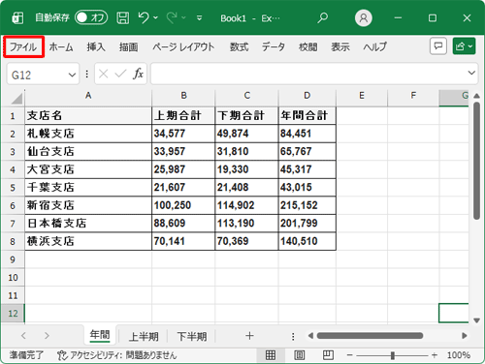
Task: Click the formula bar Enter checkmark icon
Action: (x=120, y=75)
